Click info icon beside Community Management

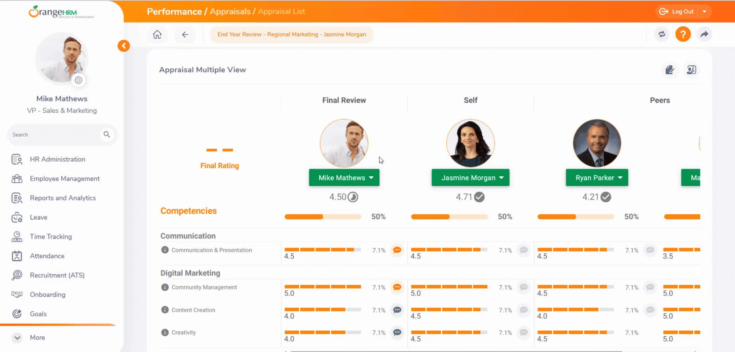tap(165, 287)
